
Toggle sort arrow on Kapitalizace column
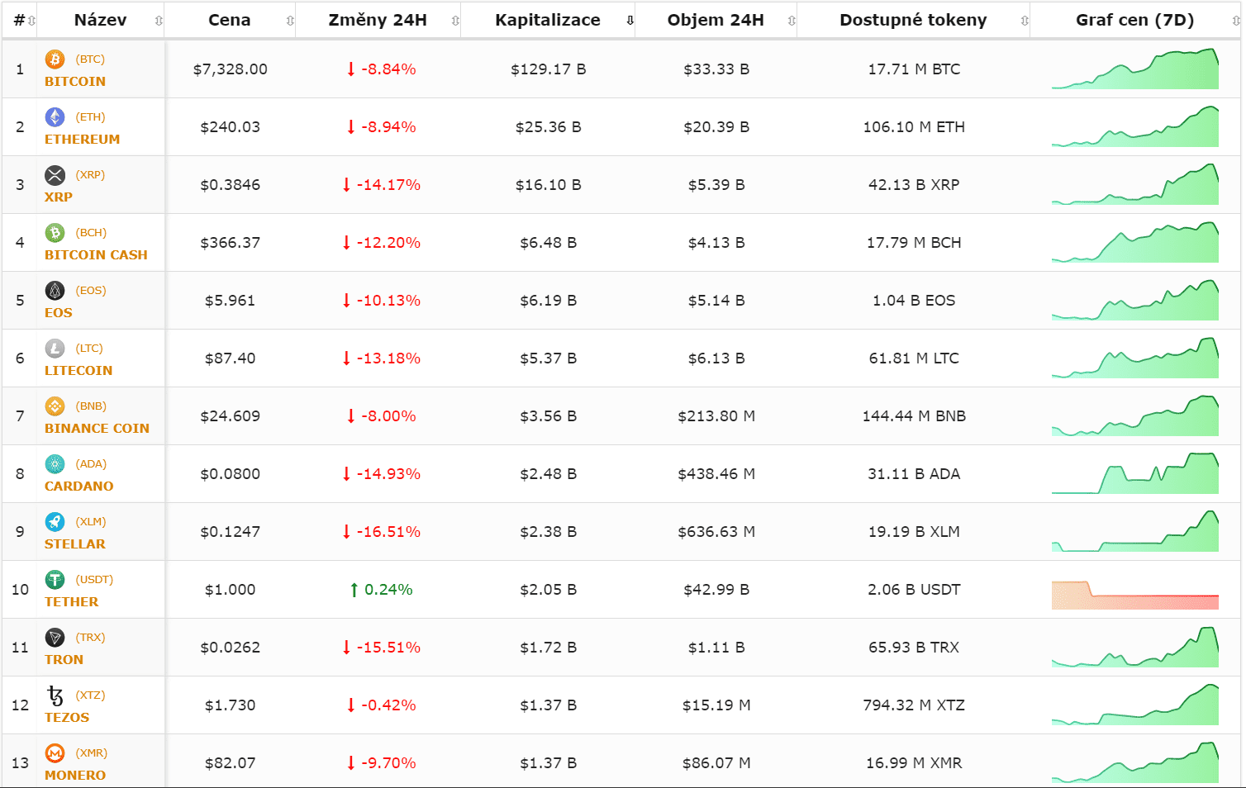630,21
